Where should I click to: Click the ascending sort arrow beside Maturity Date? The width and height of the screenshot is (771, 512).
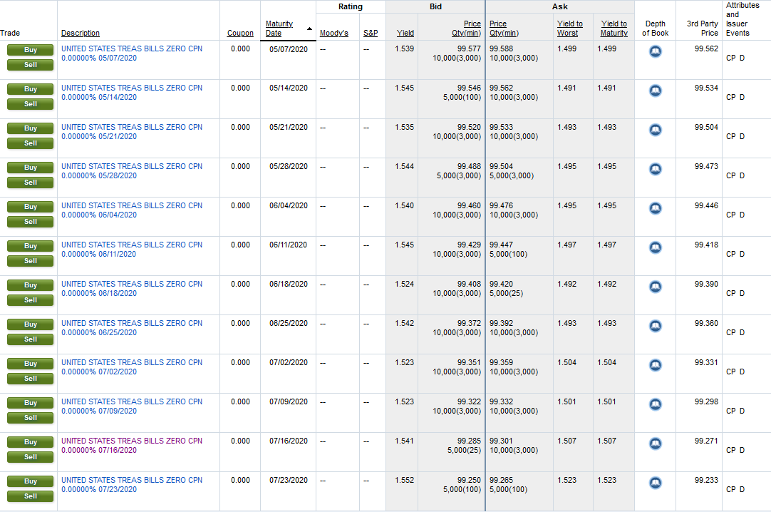[309, 29]
